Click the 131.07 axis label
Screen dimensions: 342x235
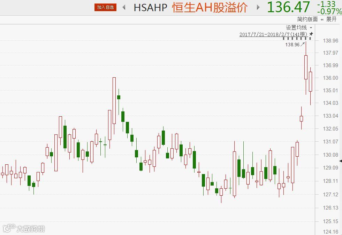click(330, 142)
